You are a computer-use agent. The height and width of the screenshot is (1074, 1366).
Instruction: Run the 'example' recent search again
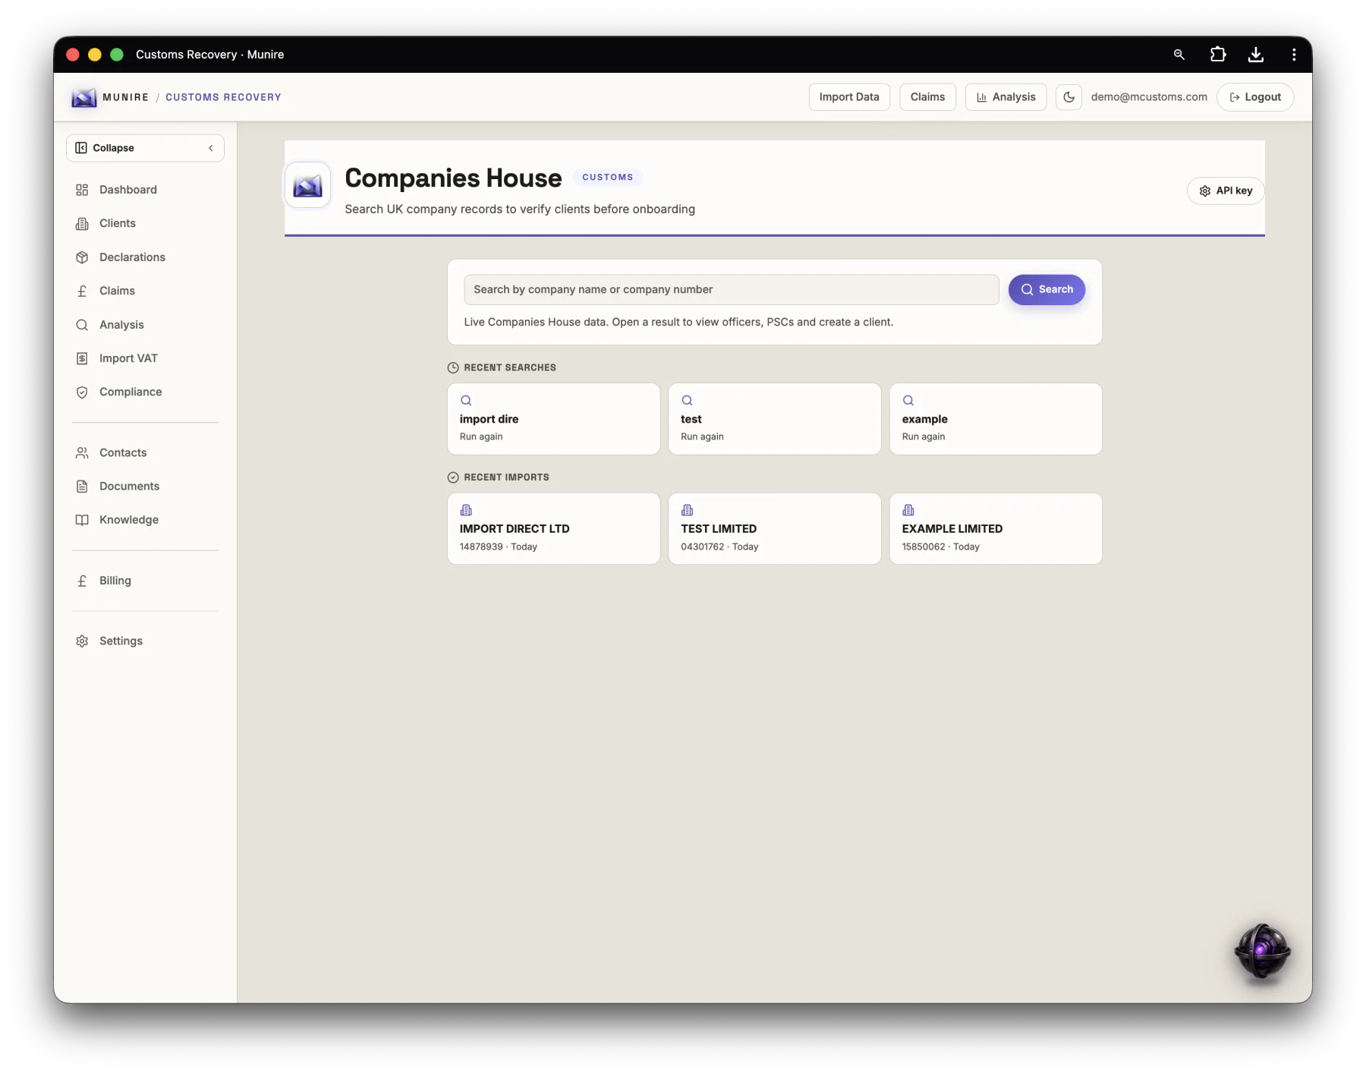point(996,419)
